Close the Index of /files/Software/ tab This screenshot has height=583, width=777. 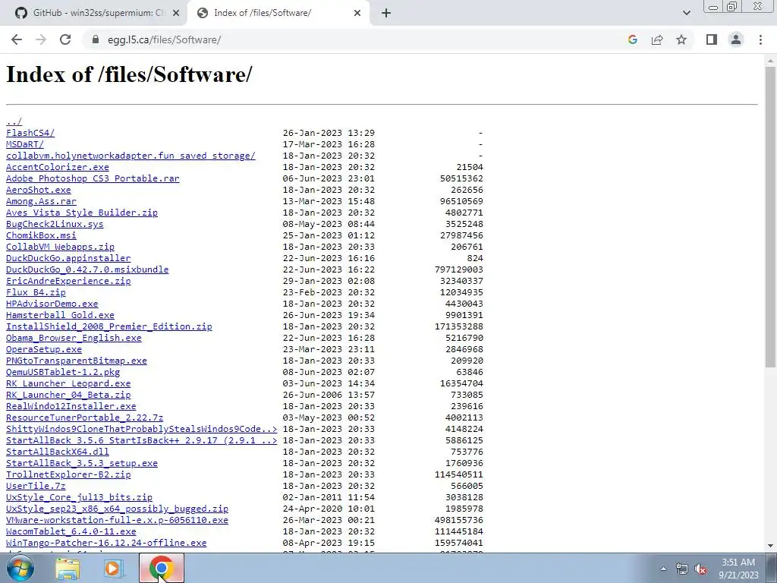coord(357,13)
